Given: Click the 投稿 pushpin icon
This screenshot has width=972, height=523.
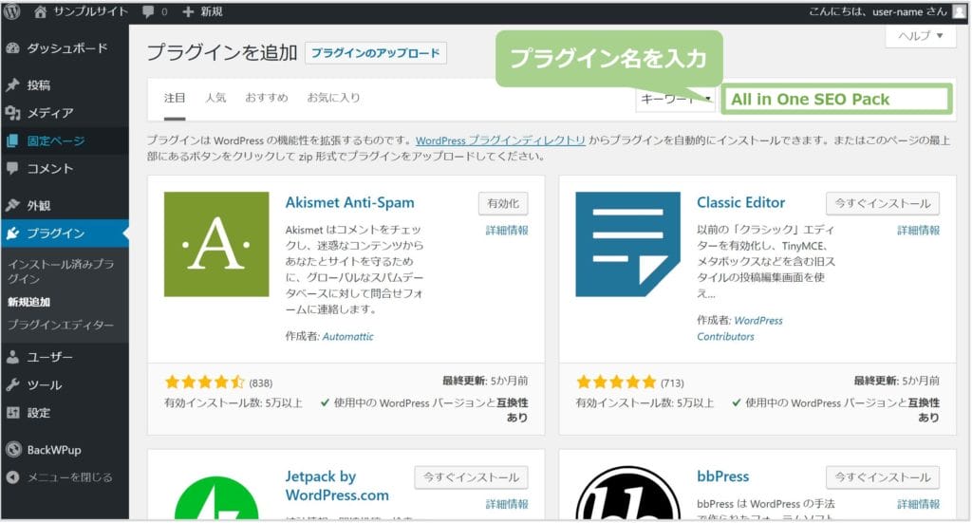Looking at the screenshot, I should coord(12,84).
